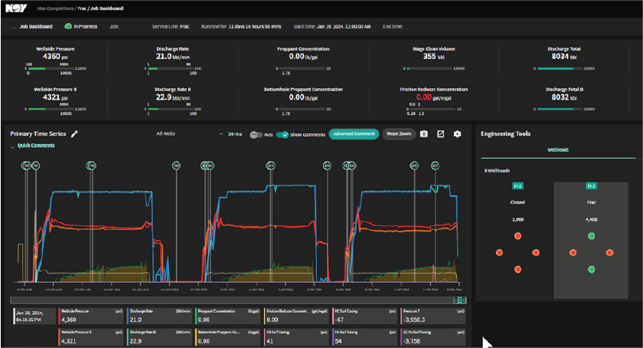Click the top green valve of the Frac wellhead
The width and height of the screenshot is (643, 348).
coord(591,236)
